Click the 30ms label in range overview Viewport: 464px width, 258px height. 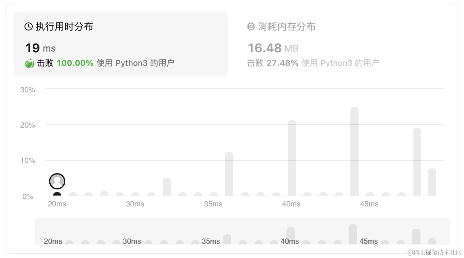132,241
